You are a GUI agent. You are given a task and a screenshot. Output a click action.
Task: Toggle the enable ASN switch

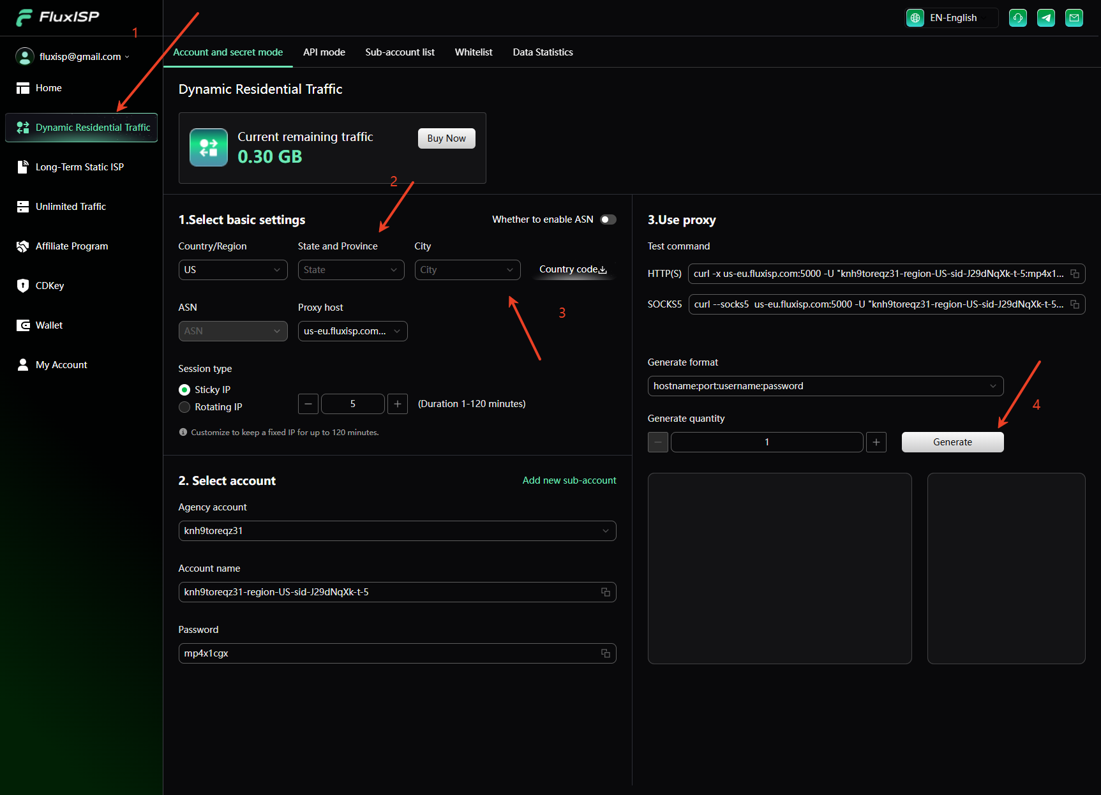click(x=608, y=219)
